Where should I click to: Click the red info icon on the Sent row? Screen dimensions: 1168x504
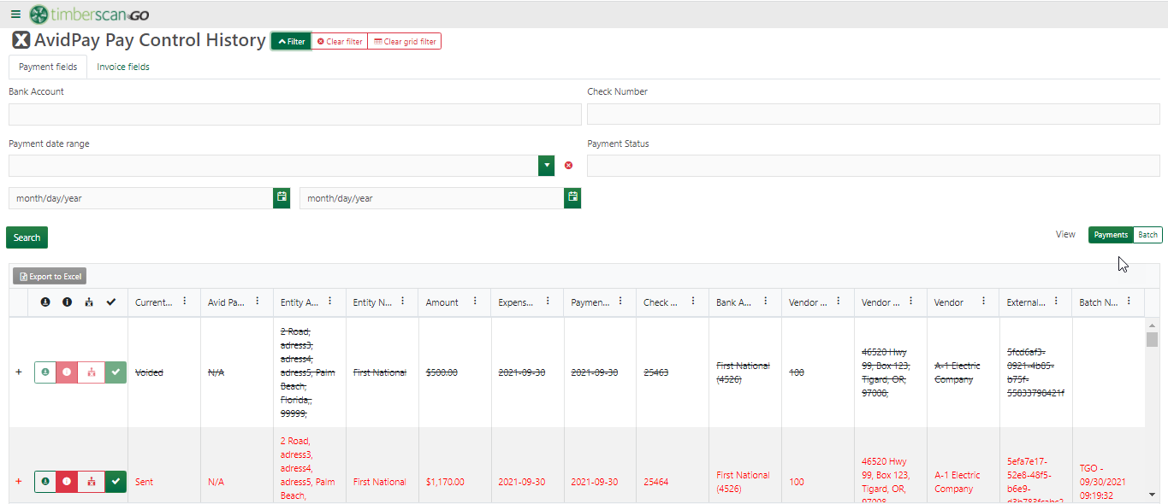click(67, 481)
